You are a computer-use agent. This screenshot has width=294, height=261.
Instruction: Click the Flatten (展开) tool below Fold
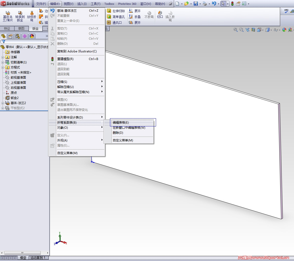point(135,22)
